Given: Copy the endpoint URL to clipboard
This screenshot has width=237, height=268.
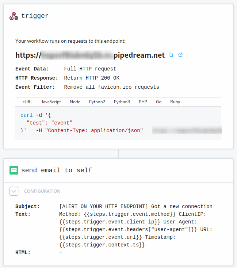Looking at the screenshot, I should pyautogui.click(x=171, y=55).
